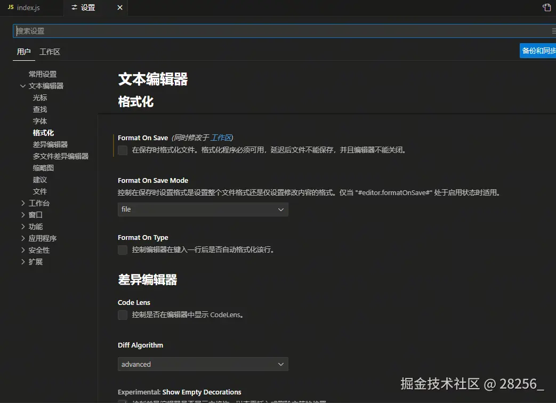The height and width of the screenshot is (403, 556).
Task: Click the filter icon in search settings box
Action: click(553, 31)
